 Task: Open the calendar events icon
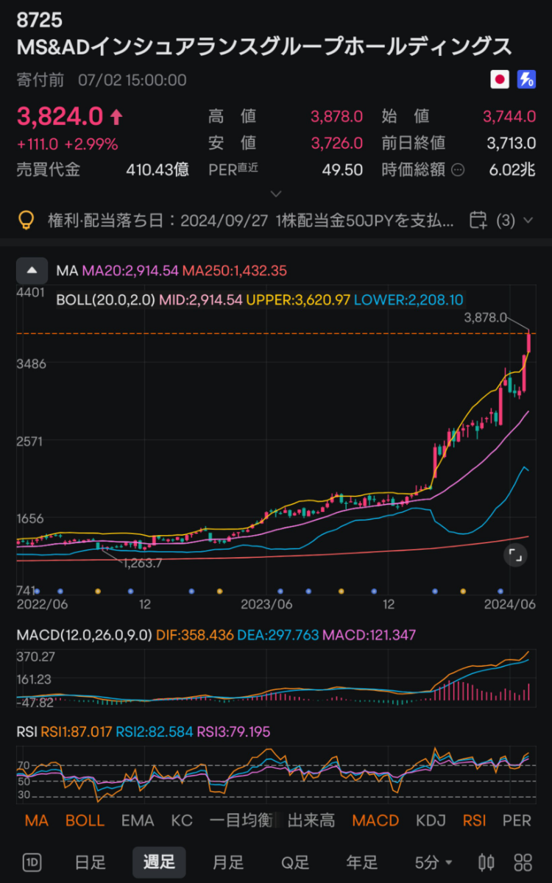click(478, 220)
